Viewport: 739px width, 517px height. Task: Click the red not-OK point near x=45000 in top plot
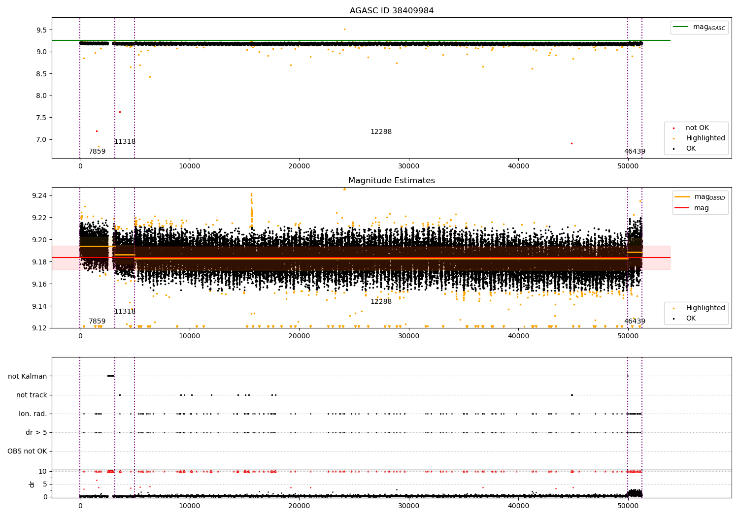point(571,143)
